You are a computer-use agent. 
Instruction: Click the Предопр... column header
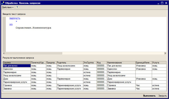(x=52, y=63)
